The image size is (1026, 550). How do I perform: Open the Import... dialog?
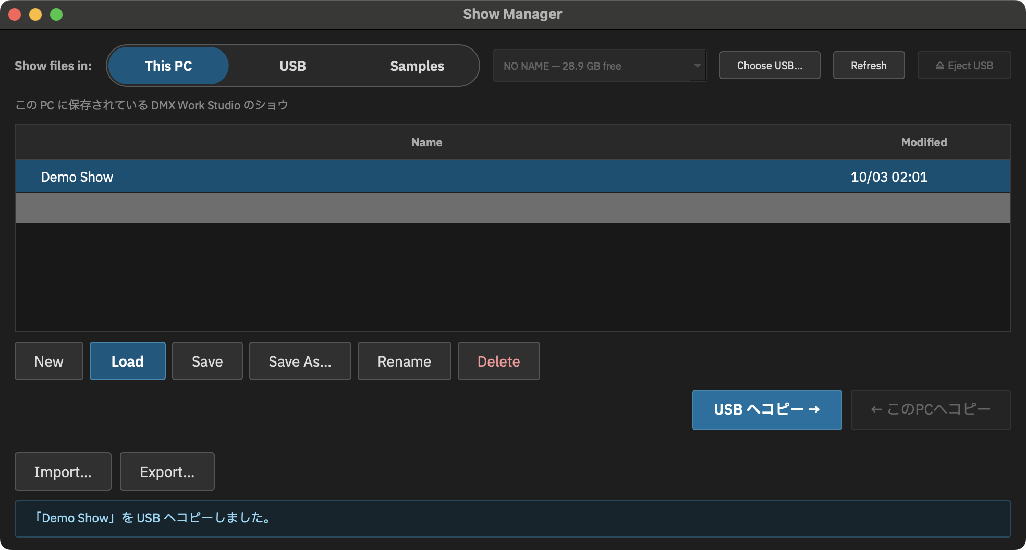coord(63,471)
